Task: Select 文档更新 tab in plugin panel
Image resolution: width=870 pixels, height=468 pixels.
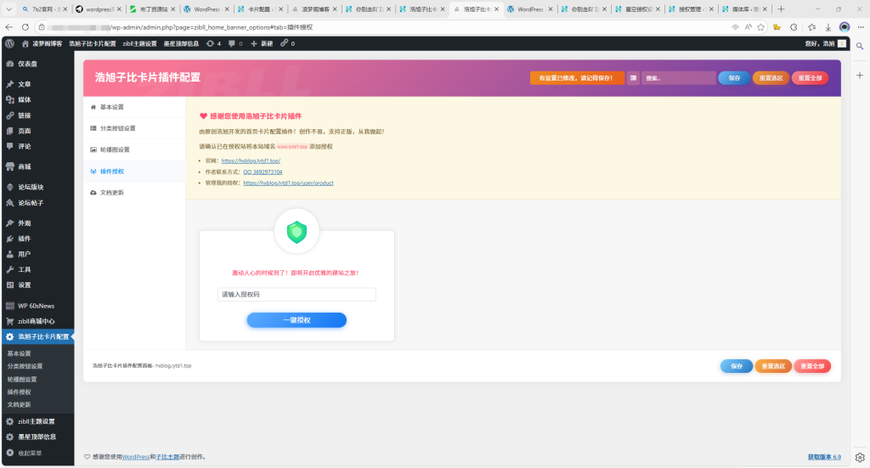Action: pyautogui.click(x=111, y=192)
